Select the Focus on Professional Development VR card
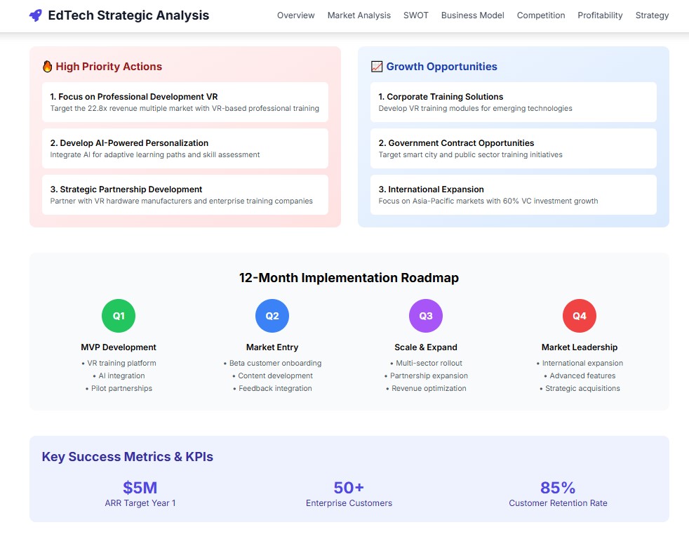 pos(185,102)
